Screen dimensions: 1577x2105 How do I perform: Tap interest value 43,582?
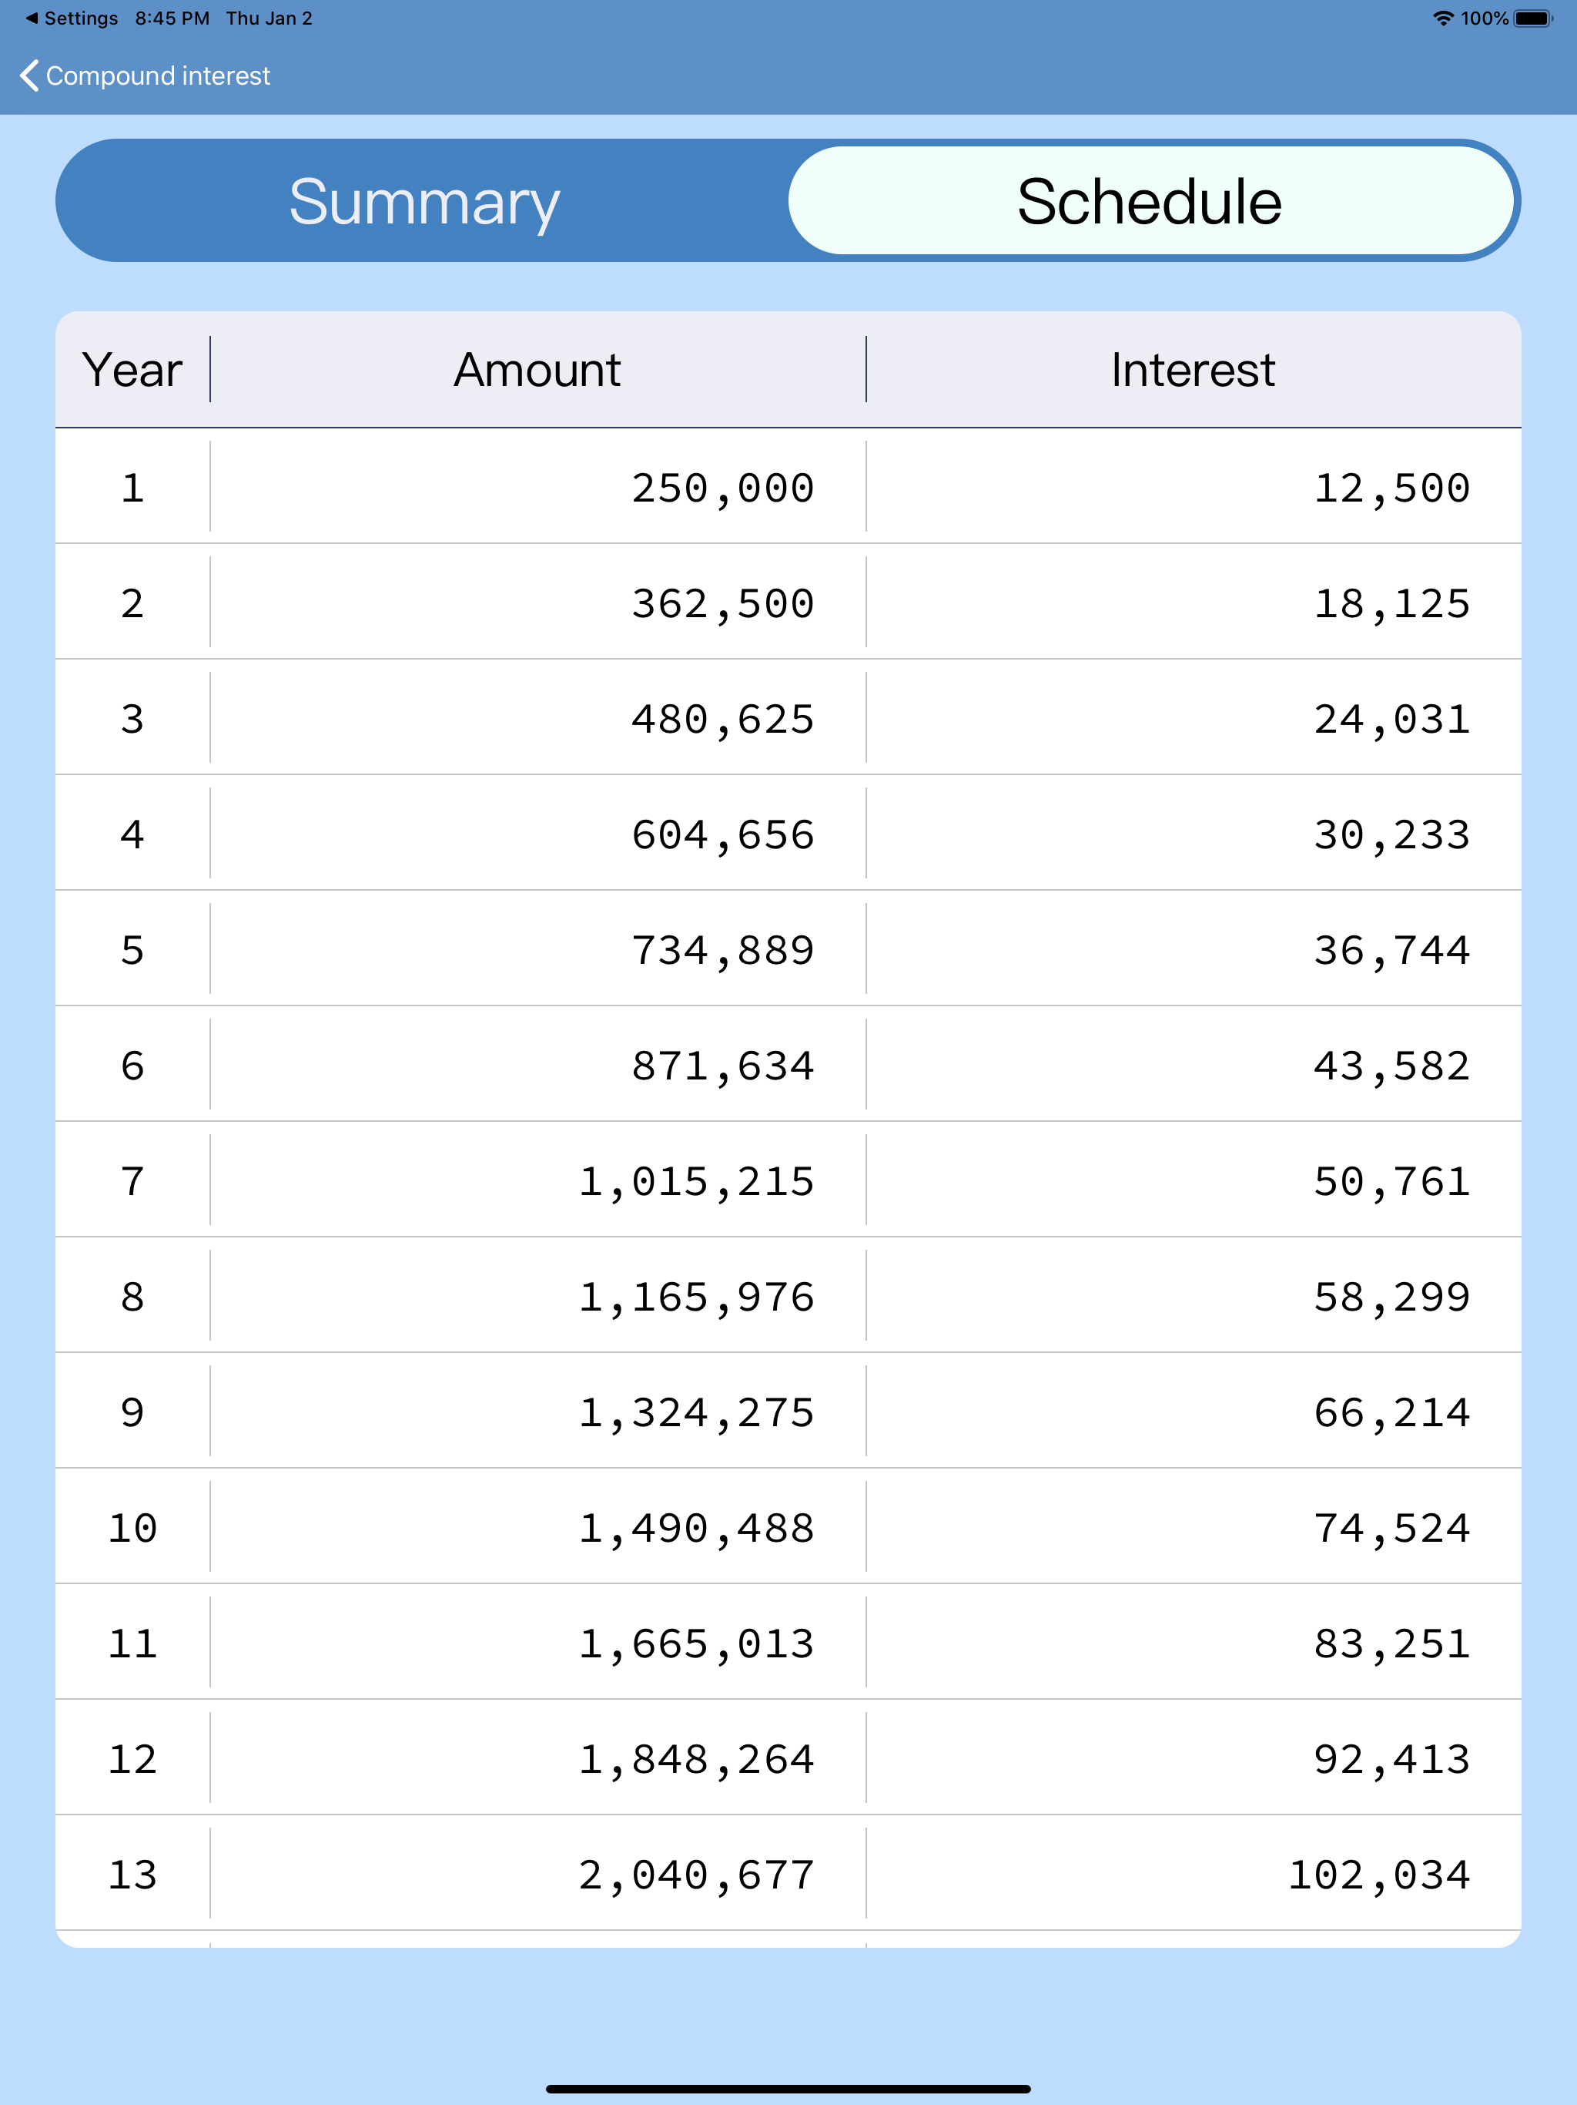1391,1066
